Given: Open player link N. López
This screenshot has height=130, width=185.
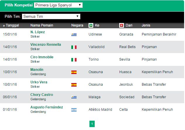Looking at the screenshot, I should pos(38,32).
